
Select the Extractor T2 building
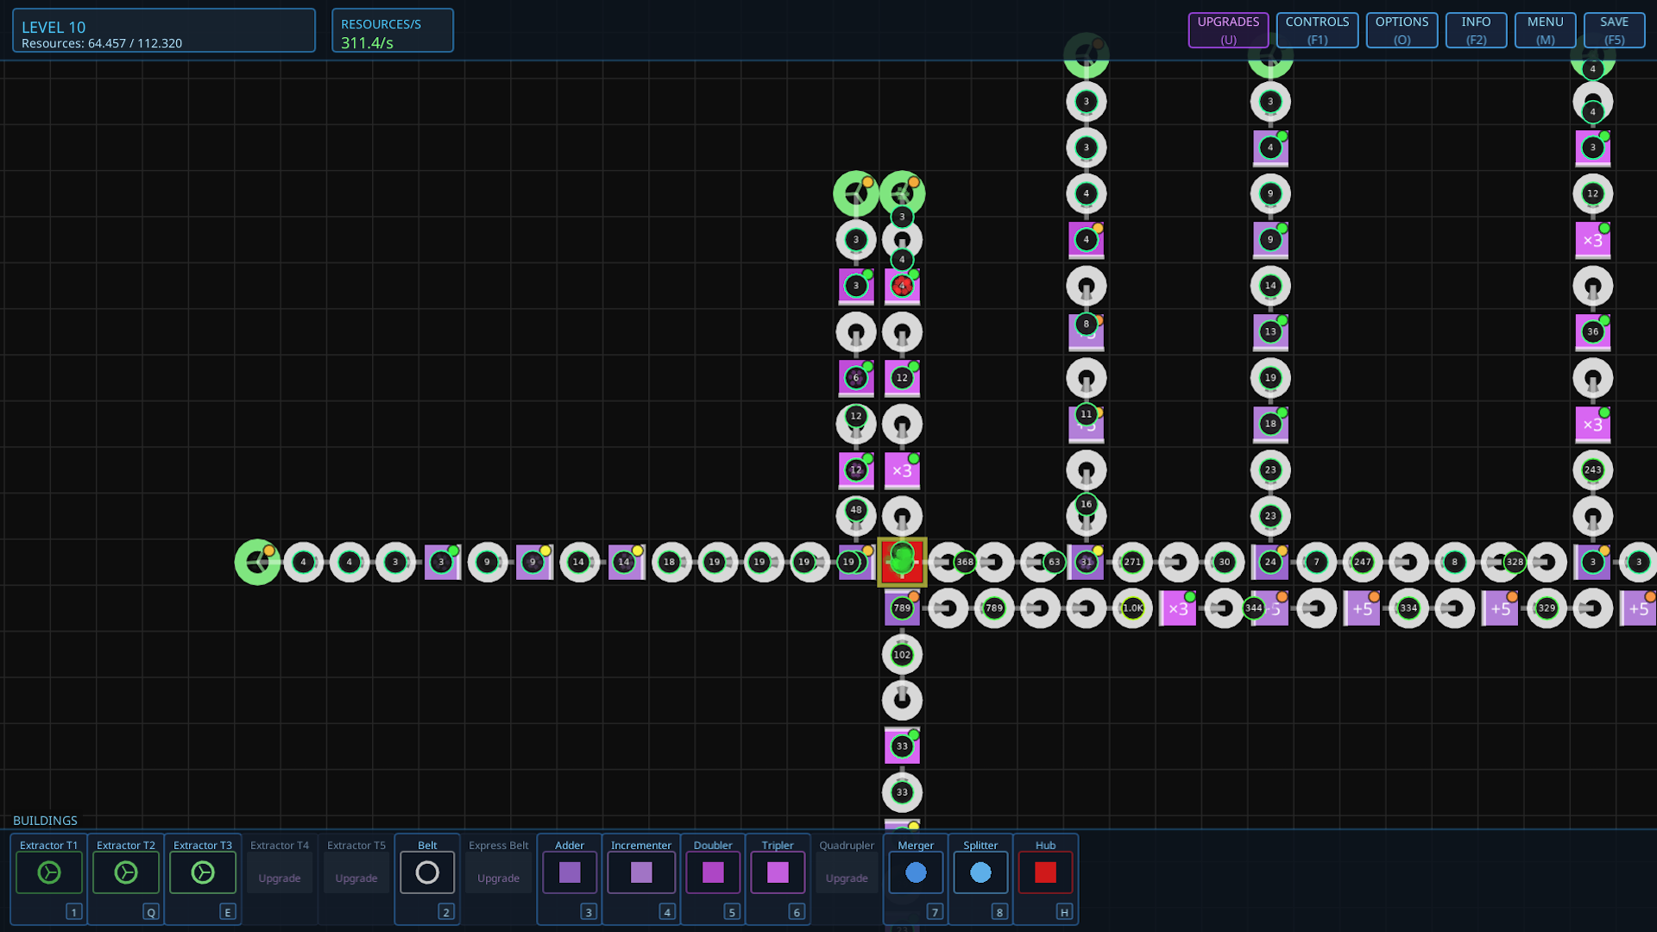[x=126, y=872]
